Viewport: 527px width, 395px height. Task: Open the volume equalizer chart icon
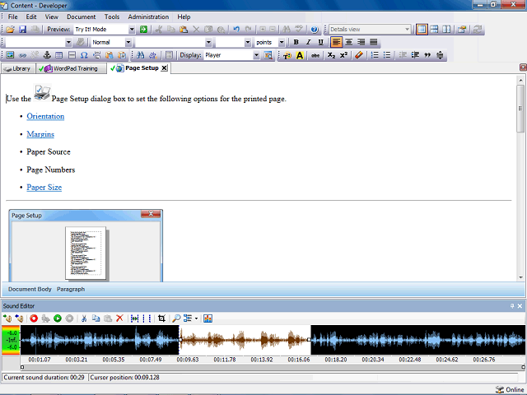(x=208, y=318)
